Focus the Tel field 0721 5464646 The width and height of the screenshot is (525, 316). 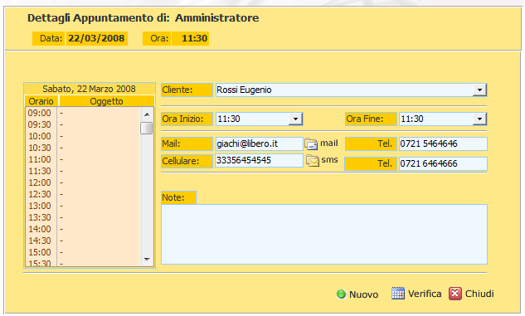pyautogui.click(x=443, y=144)
